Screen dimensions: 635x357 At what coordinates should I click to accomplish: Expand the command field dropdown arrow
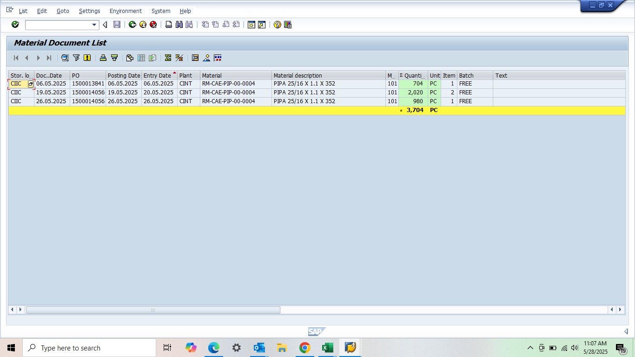94,25
